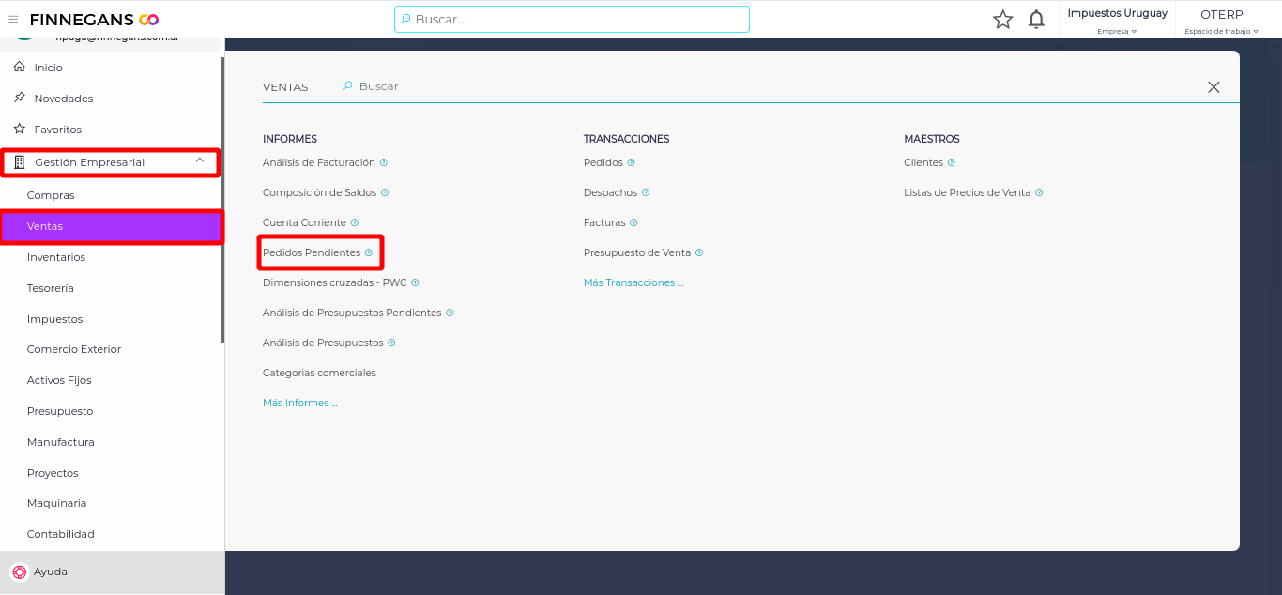The image size is (1282, 595).
Task: Click help icon next to Dimensiones cruzadas - PWC
Action: [x=415, y=282]
